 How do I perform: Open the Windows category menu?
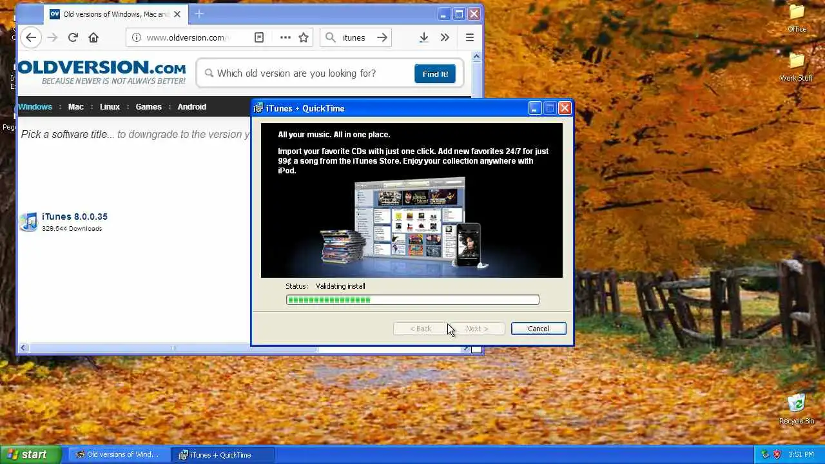point(35,107)
